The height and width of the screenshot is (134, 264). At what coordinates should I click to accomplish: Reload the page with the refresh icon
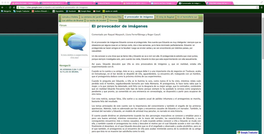click(10, 7)
